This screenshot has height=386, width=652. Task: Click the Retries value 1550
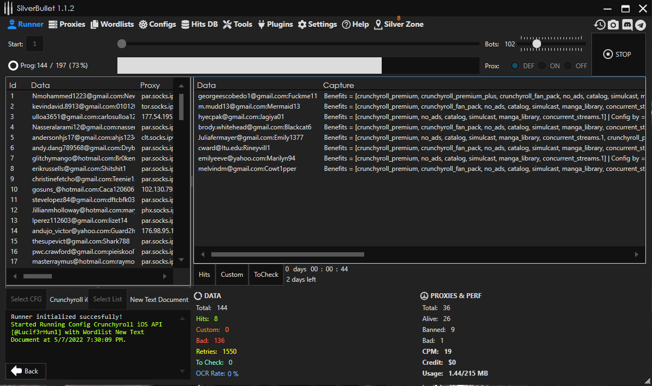[229, 352]
